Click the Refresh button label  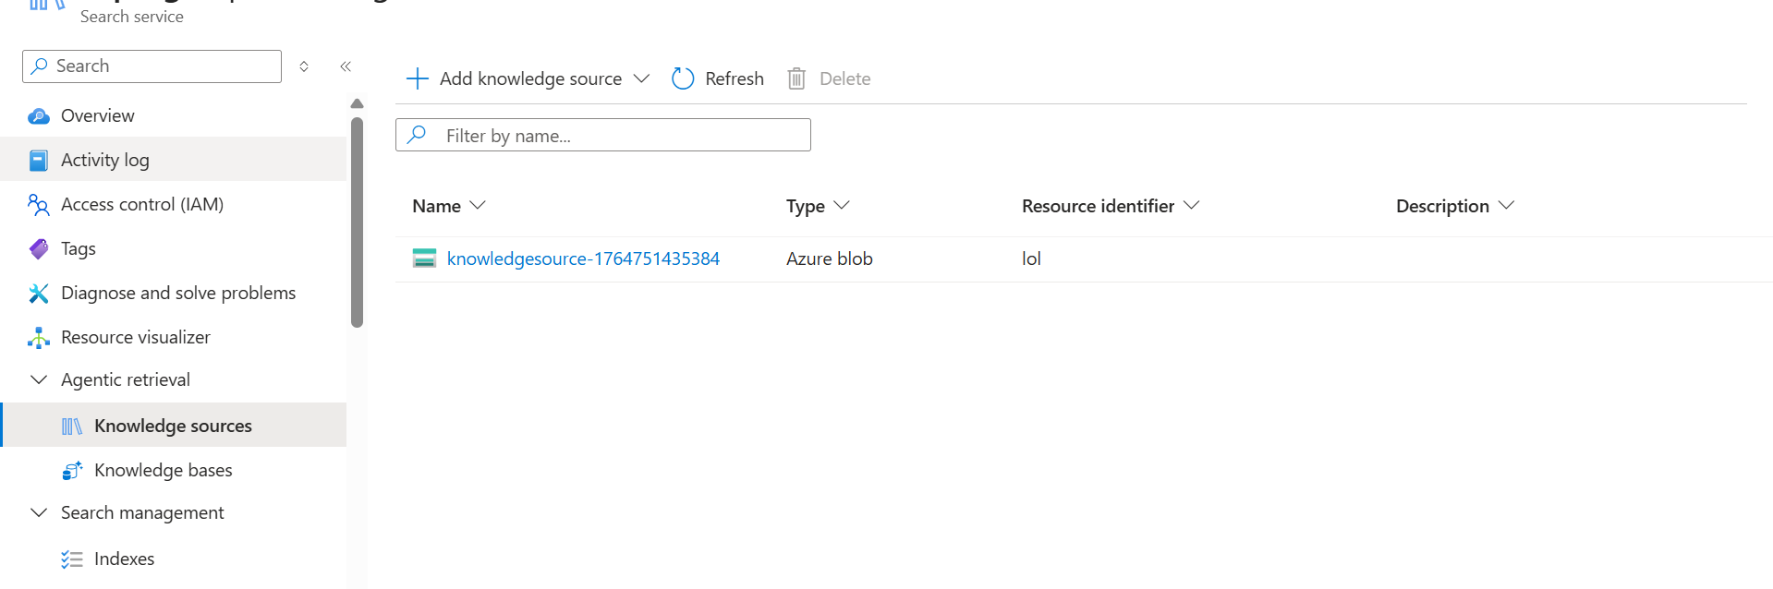coord(735,78)
